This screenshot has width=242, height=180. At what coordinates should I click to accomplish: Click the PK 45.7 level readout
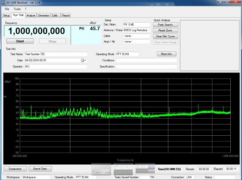[x=86, y=35]
